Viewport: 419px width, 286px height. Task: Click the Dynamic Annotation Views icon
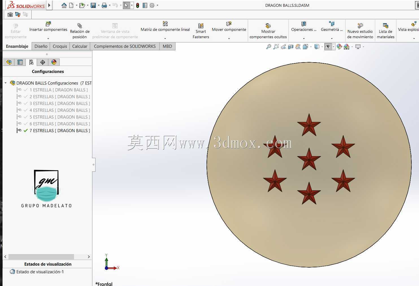click(298, 47)
